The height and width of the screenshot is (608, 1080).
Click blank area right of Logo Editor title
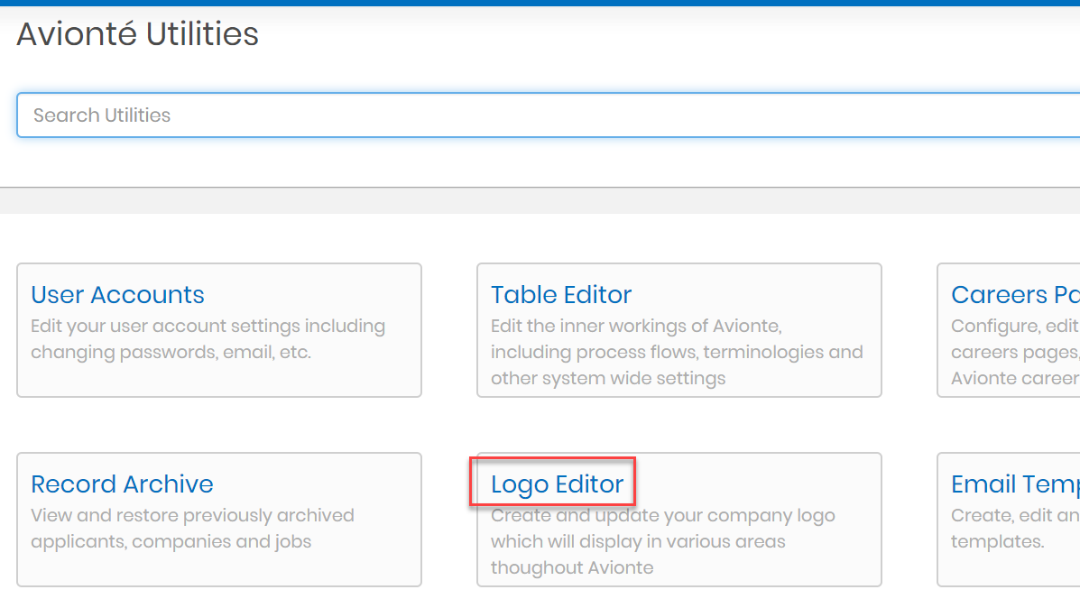tap(758, 484)
